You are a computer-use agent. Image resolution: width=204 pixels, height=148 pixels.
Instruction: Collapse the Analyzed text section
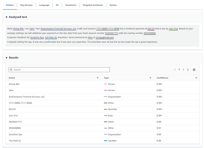point(6,17)
